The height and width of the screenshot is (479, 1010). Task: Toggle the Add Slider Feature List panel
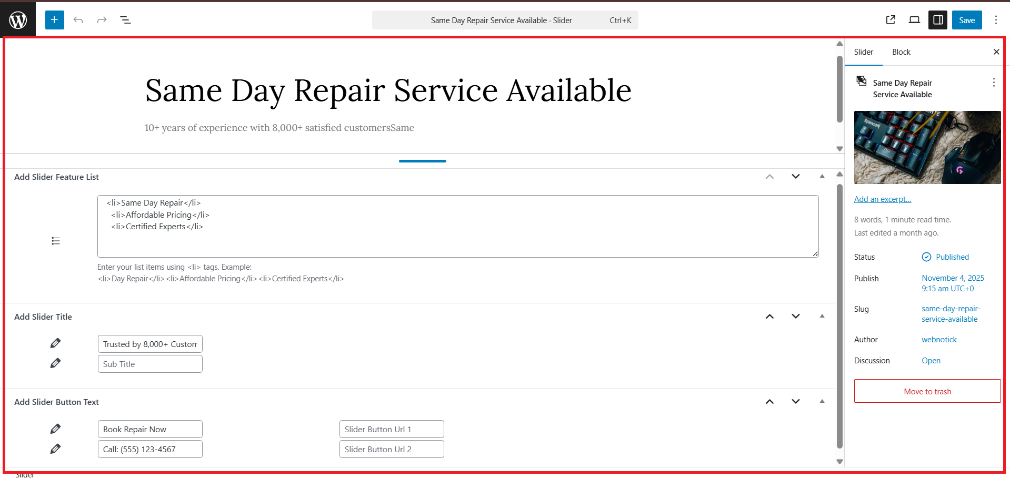822,177
